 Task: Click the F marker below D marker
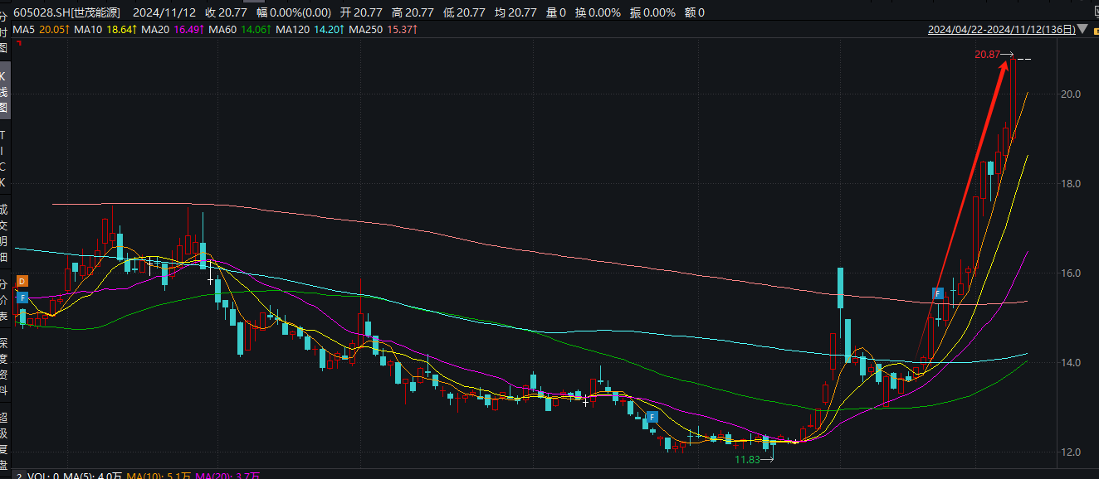22,298
